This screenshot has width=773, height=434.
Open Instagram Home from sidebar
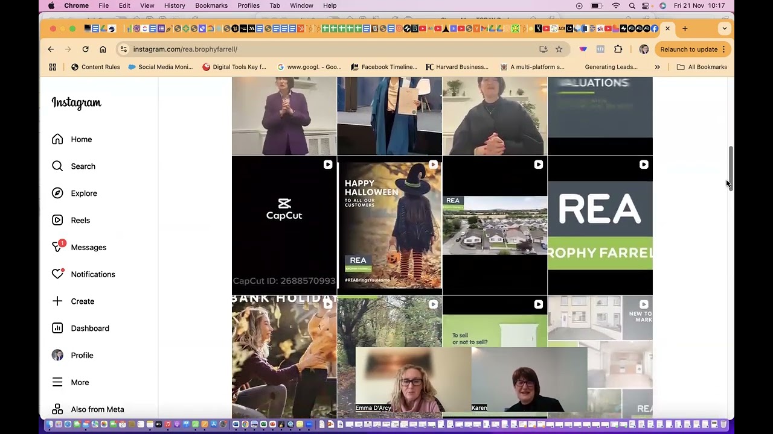click(72, 139)
